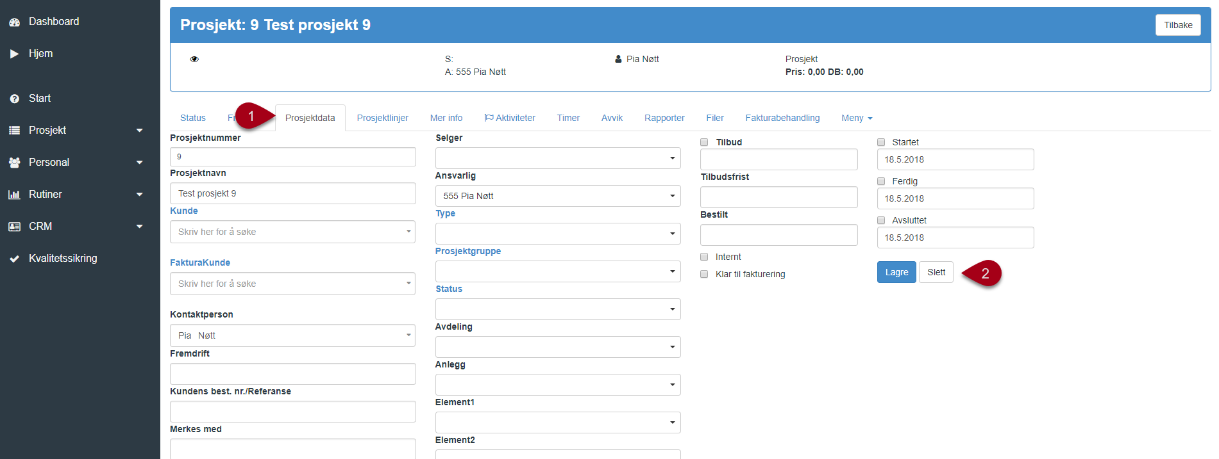
Task: Click the Avsluttet date field
Action: [x=955, y=238]
